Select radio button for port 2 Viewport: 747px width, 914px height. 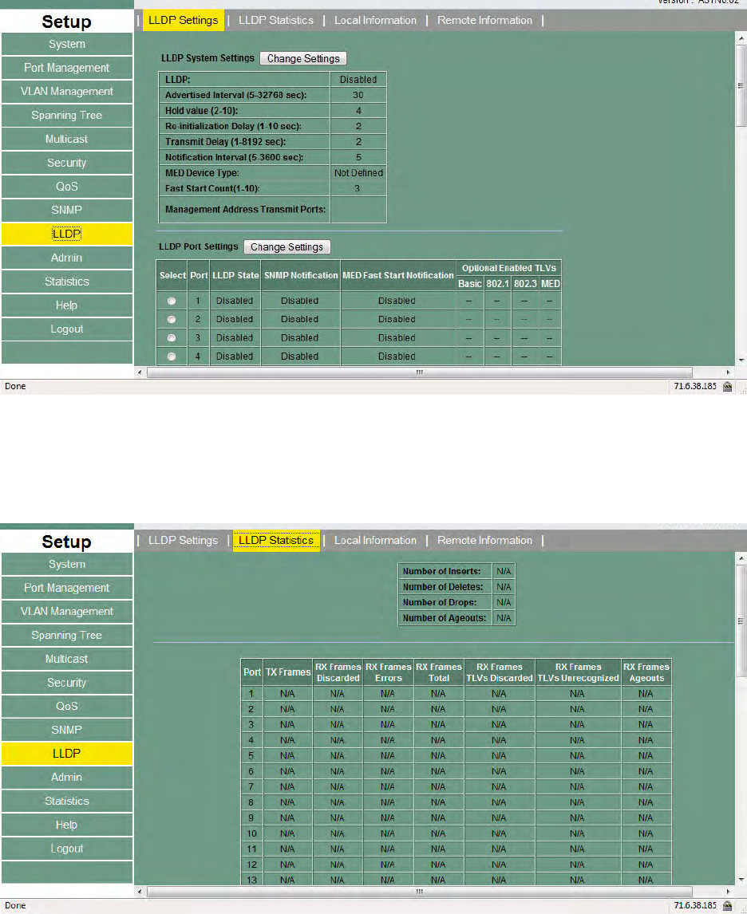tap(172, 320)
